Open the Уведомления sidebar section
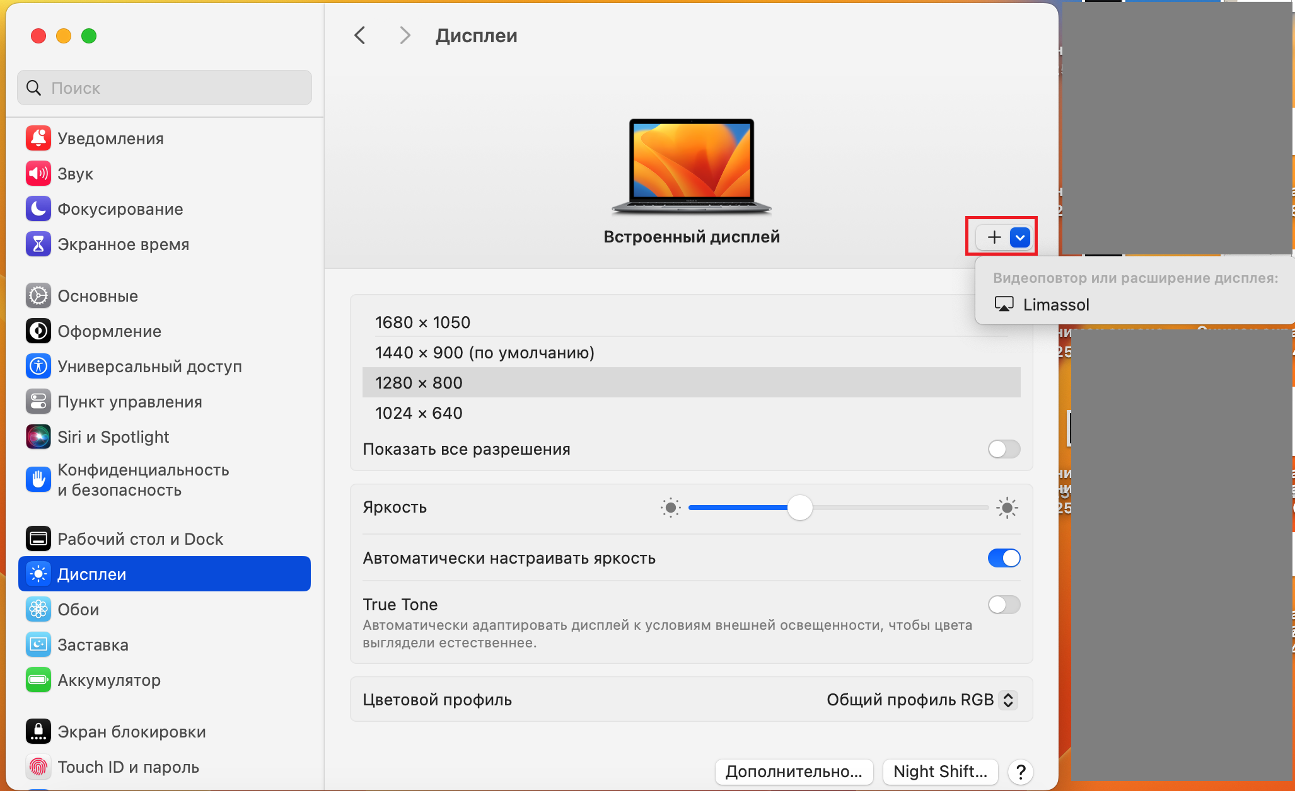1295x791 pixels. click(x=110, y=139)
